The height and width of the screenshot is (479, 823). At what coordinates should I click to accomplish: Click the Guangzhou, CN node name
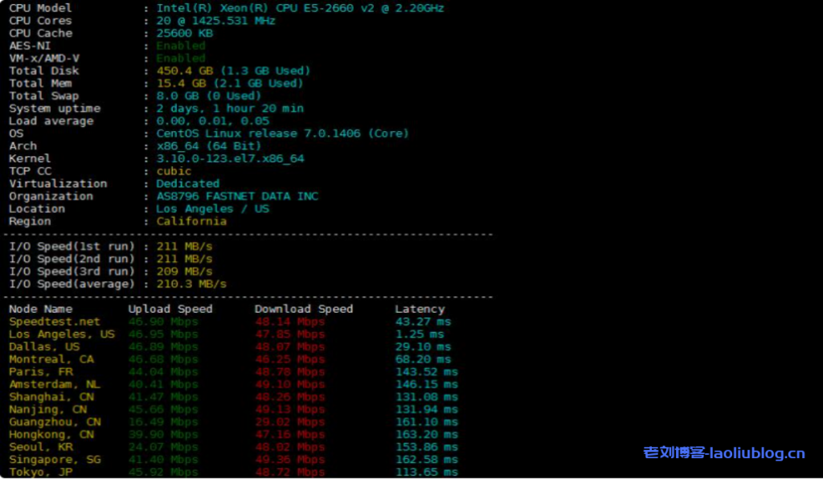[55, 422]
